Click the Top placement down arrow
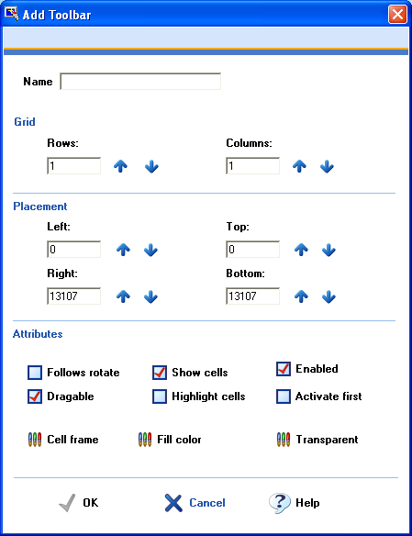The height and width of the screenshot is (536, 412). (x=328, y=250)
